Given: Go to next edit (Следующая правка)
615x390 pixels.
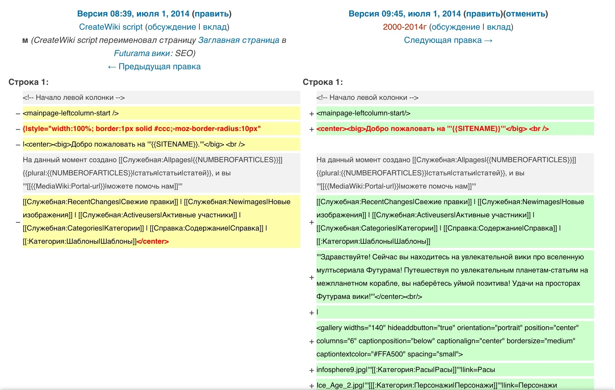Looking at the screenshot, I should (448, 40).
